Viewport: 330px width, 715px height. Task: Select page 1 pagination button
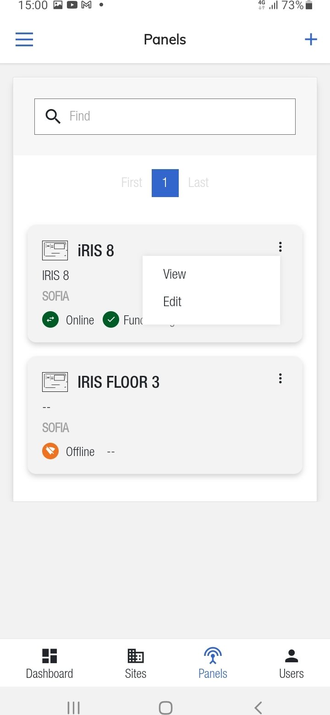click(165, 182)
